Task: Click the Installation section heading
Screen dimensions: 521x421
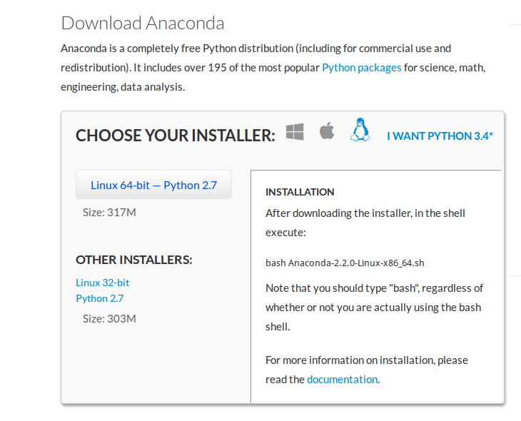Action: 300,192
